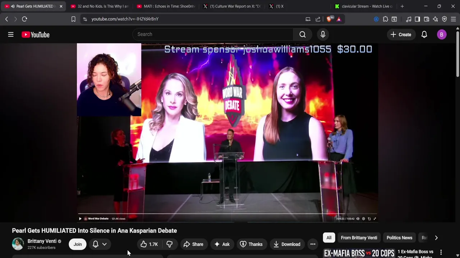
Task: Launch Leo AI sparkle icon in toolbar
Action: coord(436,19)
